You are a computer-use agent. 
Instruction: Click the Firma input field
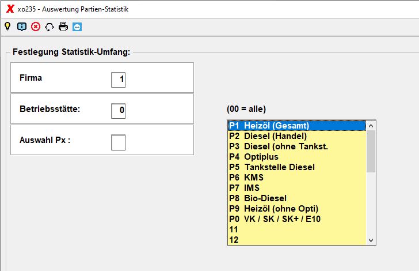point(119,80)
